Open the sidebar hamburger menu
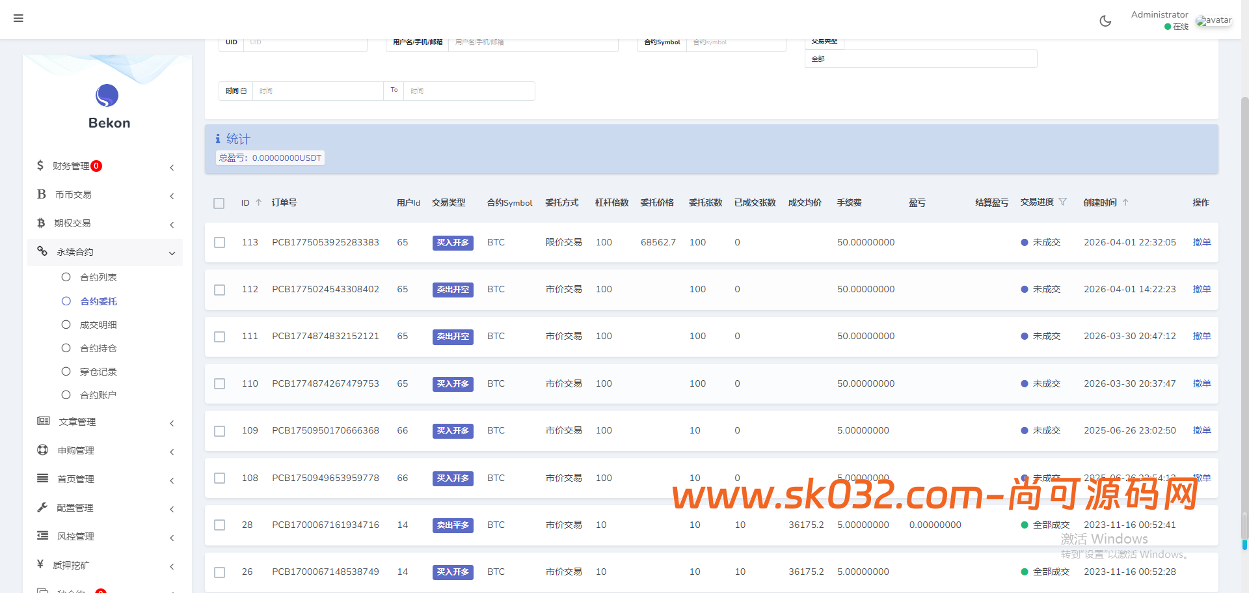The width and height of the screenshot is (1249, 593). 18,18
